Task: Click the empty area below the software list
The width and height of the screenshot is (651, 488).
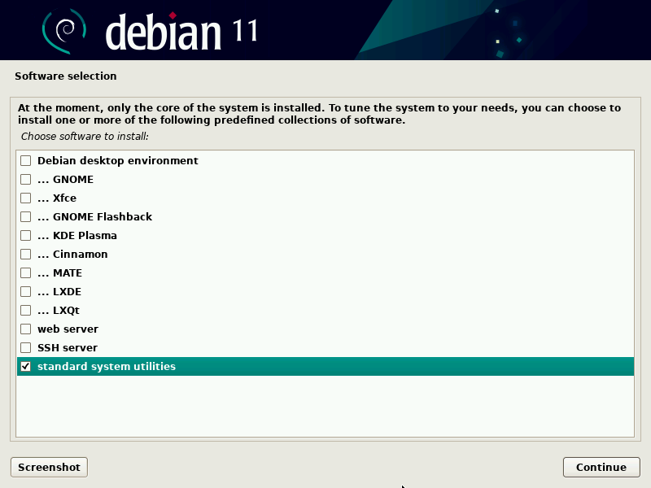Action: pos(325,407)
